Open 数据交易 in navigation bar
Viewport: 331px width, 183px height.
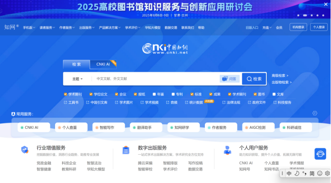[171, 28]
